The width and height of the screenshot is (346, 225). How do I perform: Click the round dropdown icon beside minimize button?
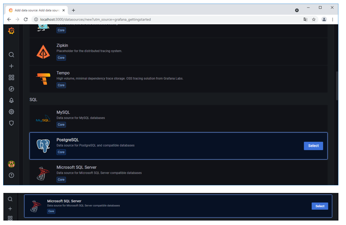297,10
